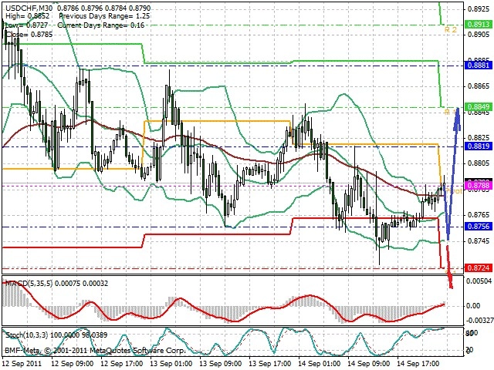Viewport: 494px width, 370px height.
Task: Click the blue 0.8756 price label
Action: point(479,226)
